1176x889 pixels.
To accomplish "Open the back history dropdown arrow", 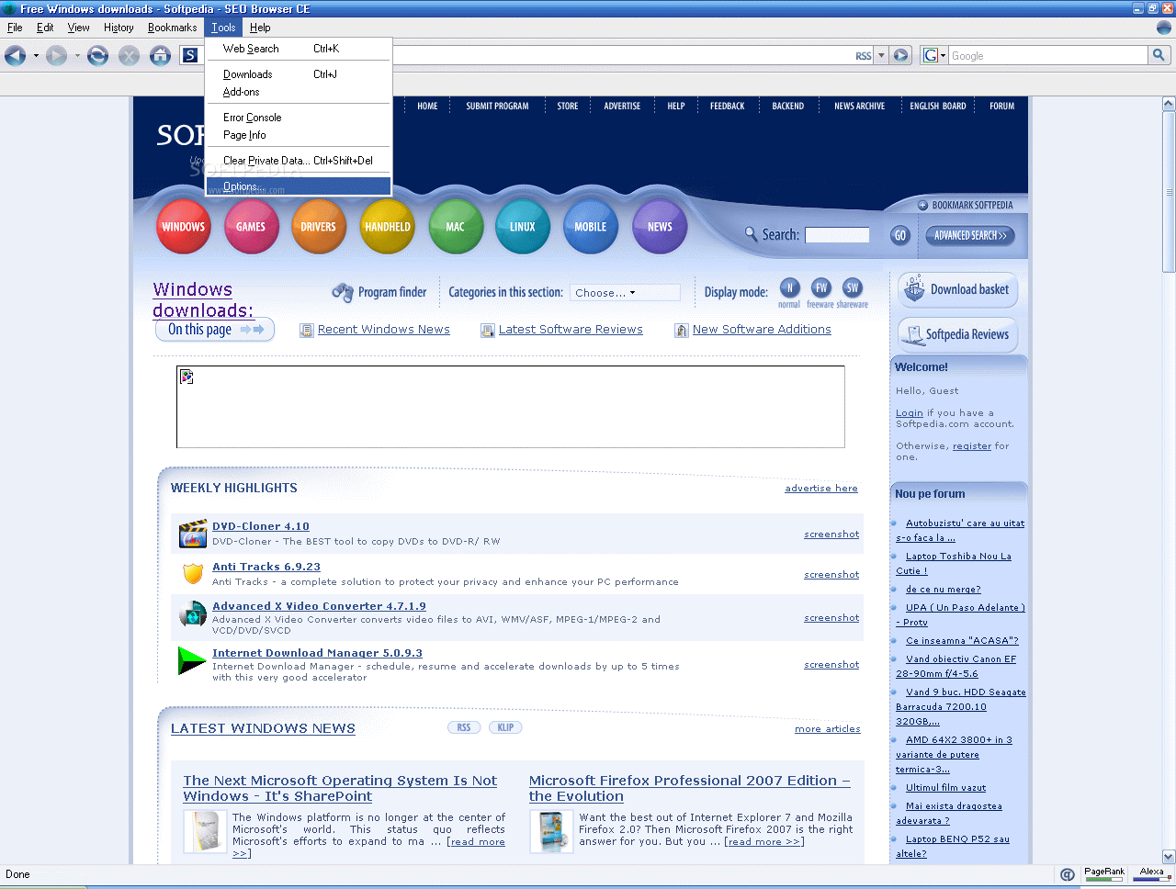I will pyautogui.click(x=36, y=56).
